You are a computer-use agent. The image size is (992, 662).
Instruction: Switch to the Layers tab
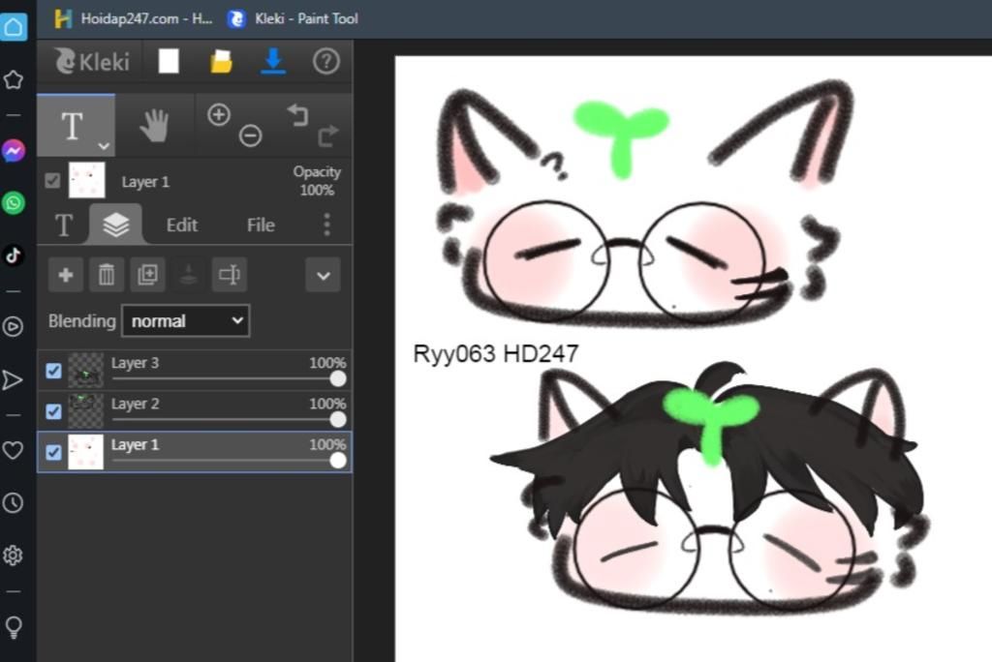(x=116, y=224)
